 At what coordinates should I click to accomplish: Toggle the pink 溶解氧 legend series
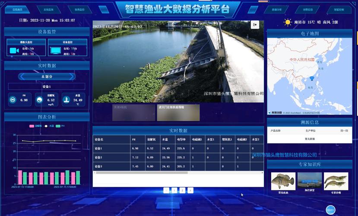pyautogui.click(x=32, y=126)
